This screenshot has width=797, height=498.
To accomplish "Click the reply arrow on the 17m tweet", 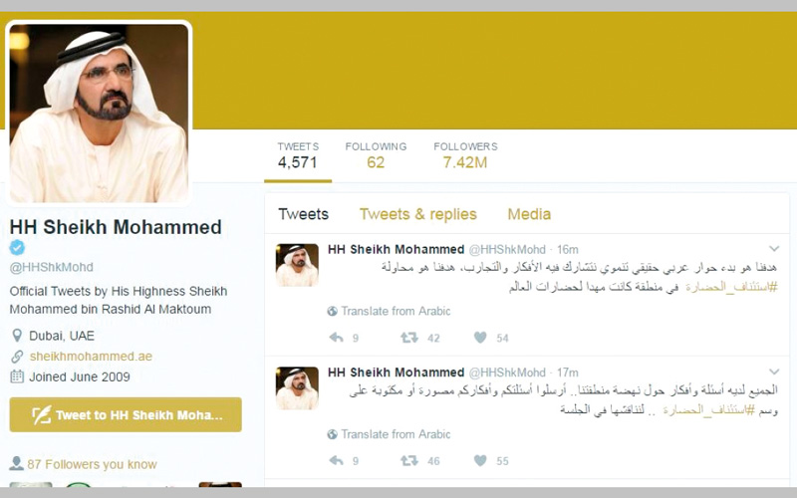I will pos(337,460).
